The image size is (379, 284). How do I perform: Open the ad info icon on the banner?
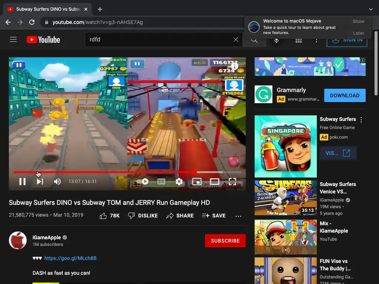363,60
